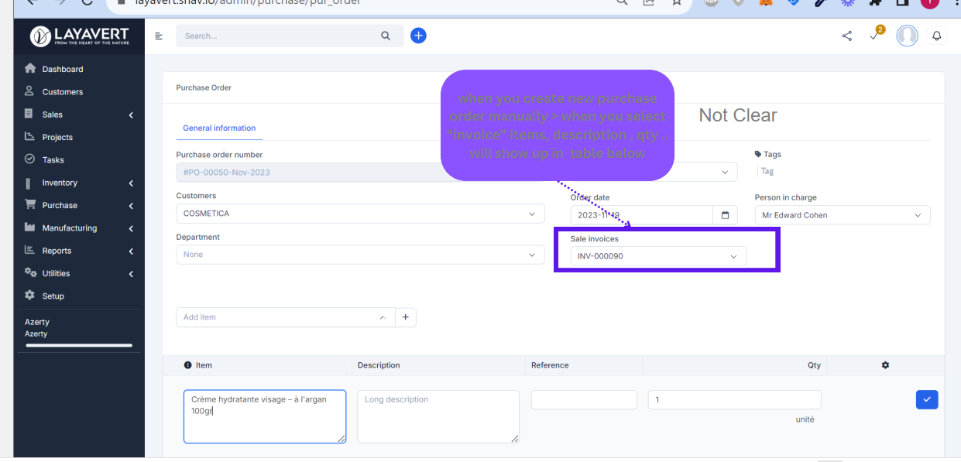Click the blue plus quick-create icon
961x462 pixels.
[418, 36]
